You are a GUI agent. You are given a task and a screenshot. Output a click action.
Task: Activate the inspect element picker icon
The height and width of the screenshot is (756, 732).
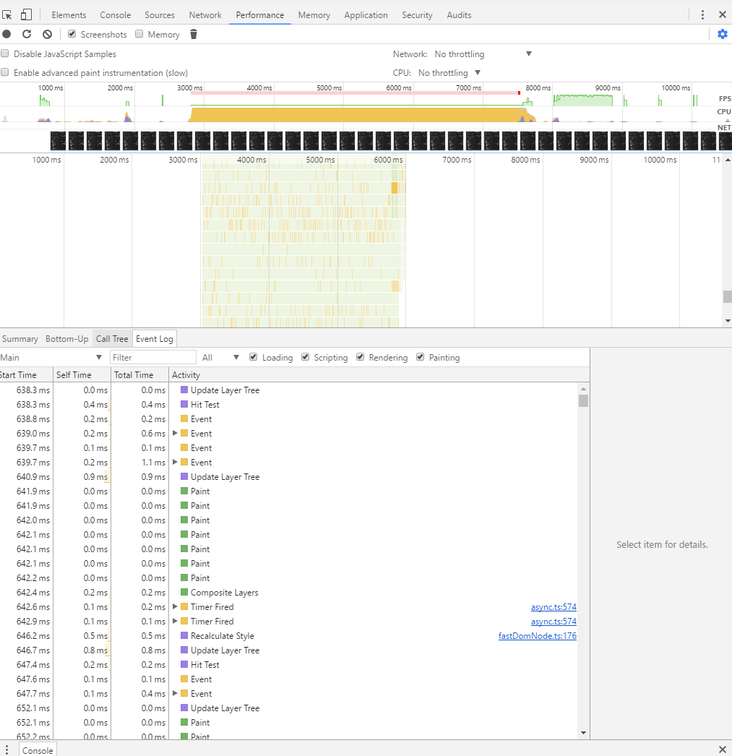7,15
